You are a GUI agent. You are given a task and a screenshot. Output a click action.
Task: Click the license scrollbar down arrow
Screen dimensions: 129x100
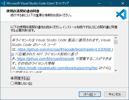(x=116, y=71)
